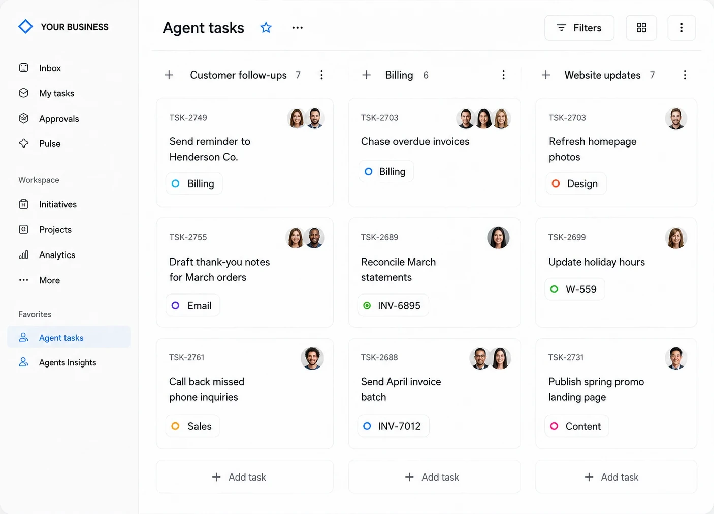This screenshot has height=514, width=714.
Task: Click assignee avatars on Chase overdue invoices card
Action: (x=483, y=118)
